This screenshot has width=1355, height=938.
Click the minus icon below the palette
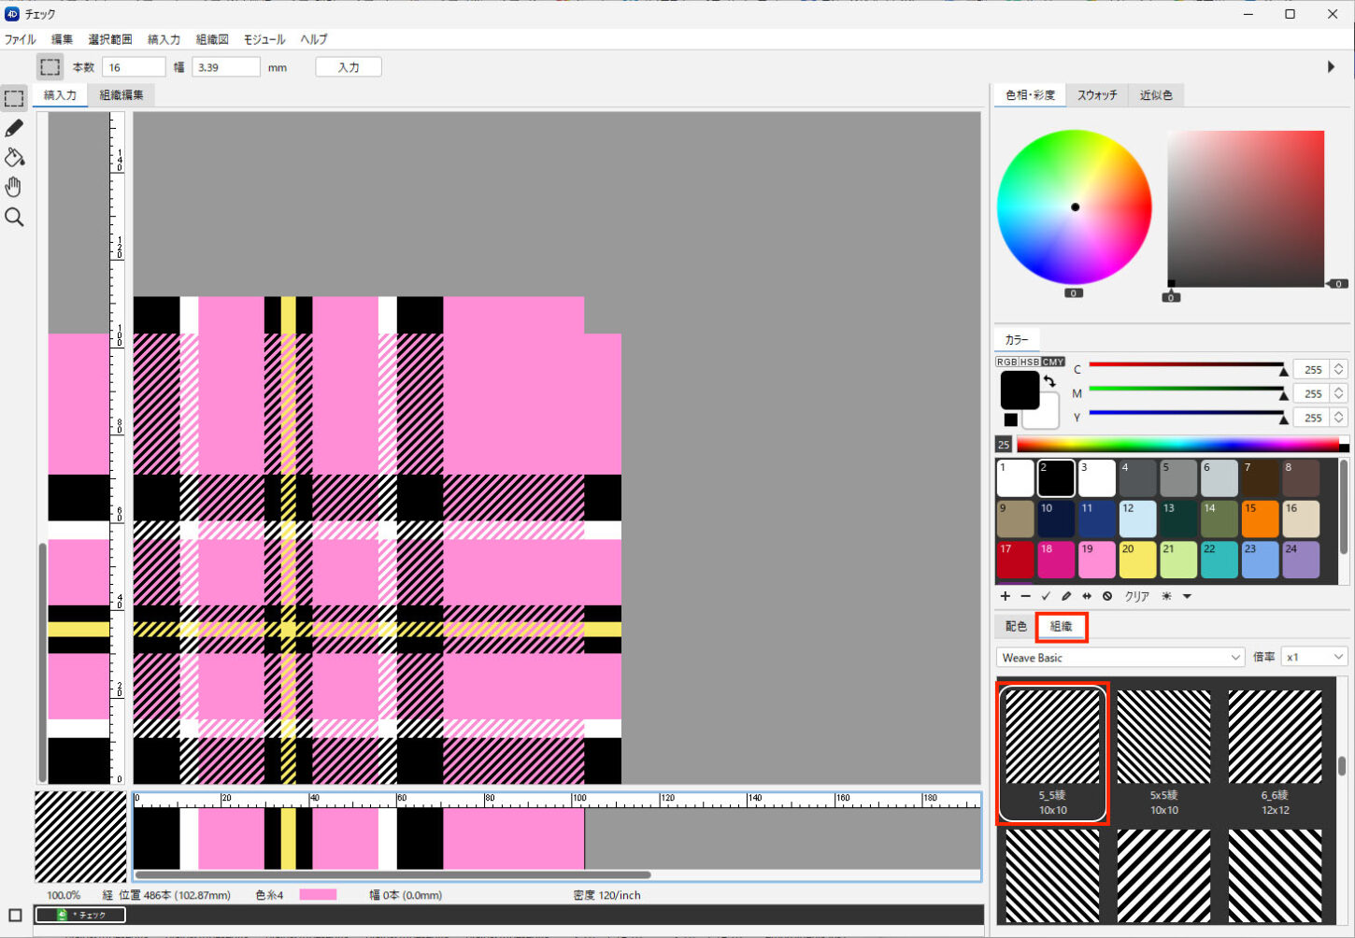(1025, 596)
